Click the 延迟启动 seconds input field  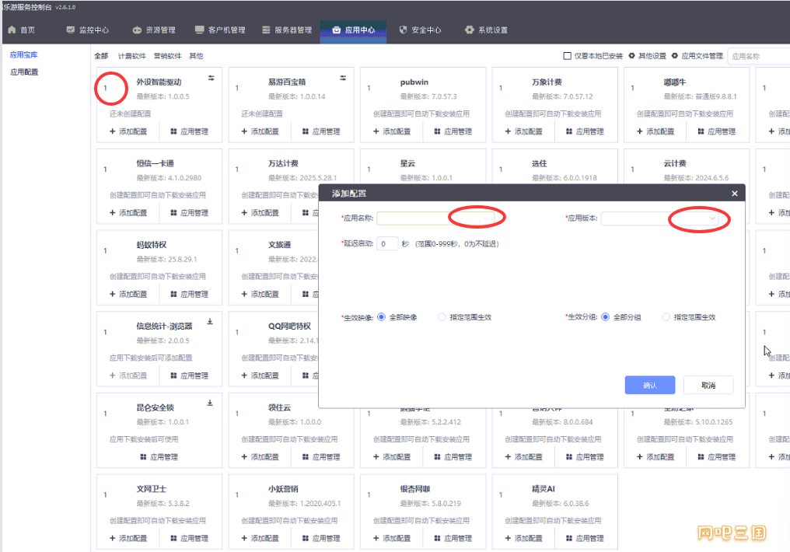[387, 244]
